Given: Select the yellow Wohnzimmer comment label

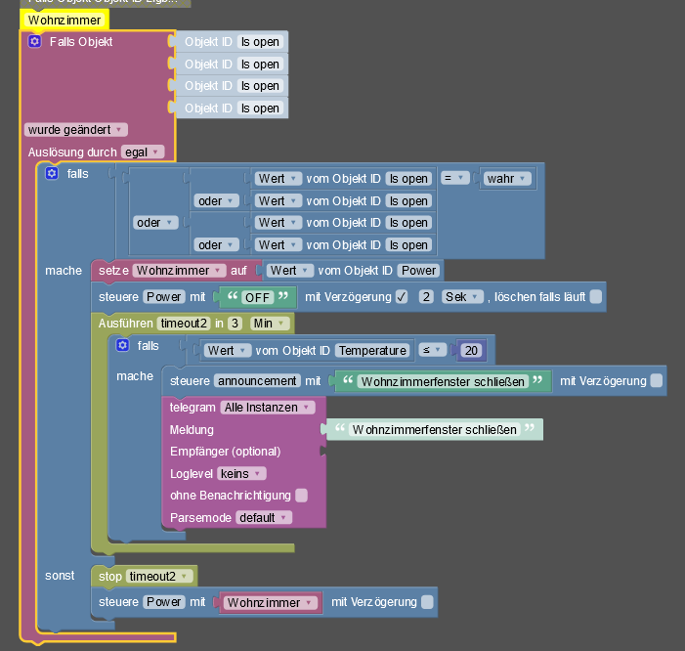Looking at the screenshot, I should click(x=64, y=21).
